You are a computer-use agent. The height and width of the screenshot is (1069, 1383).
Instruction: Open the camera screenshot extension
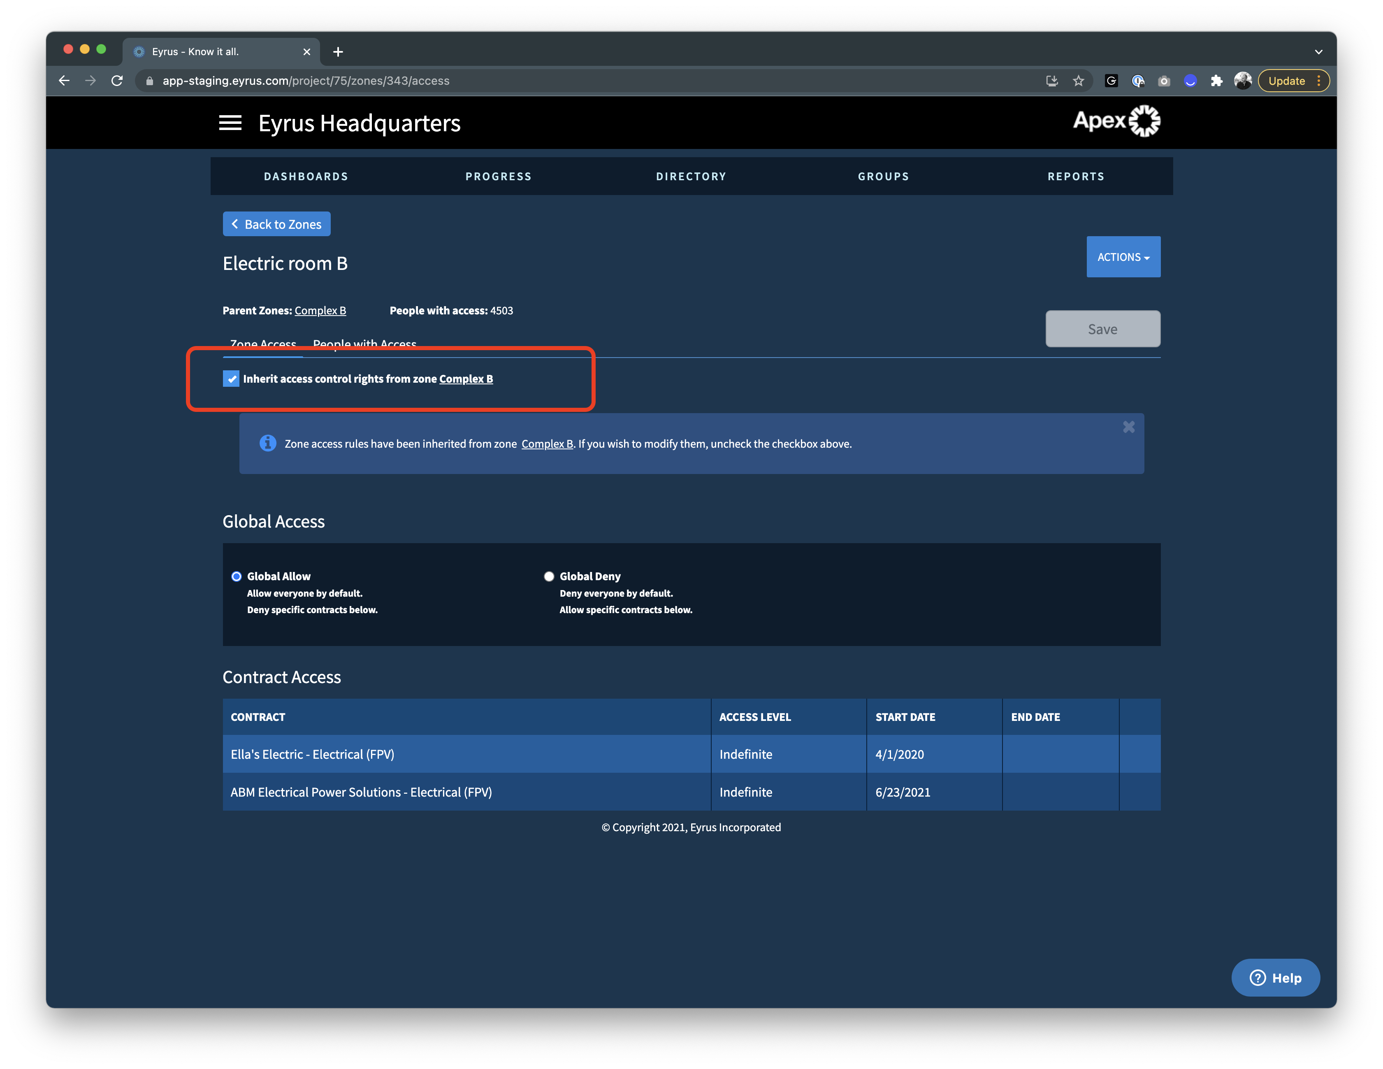point(1164,80)
